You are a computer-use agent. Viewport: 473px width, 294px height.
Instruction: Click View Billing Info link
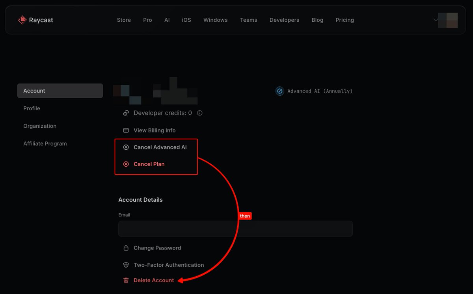[x=155, y=130]
